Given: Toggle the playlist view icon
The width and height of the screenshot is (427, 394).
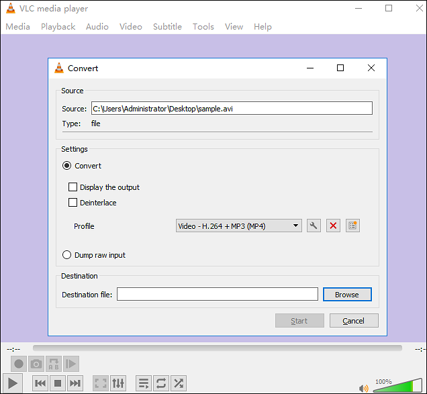Looking at the screenshot, I should [144, 383].
